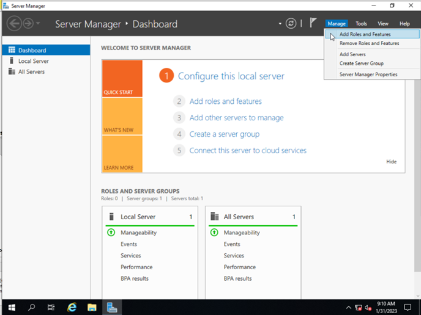Select Local Server in the left pane
The image size is (421, 315).
point(46,61)
